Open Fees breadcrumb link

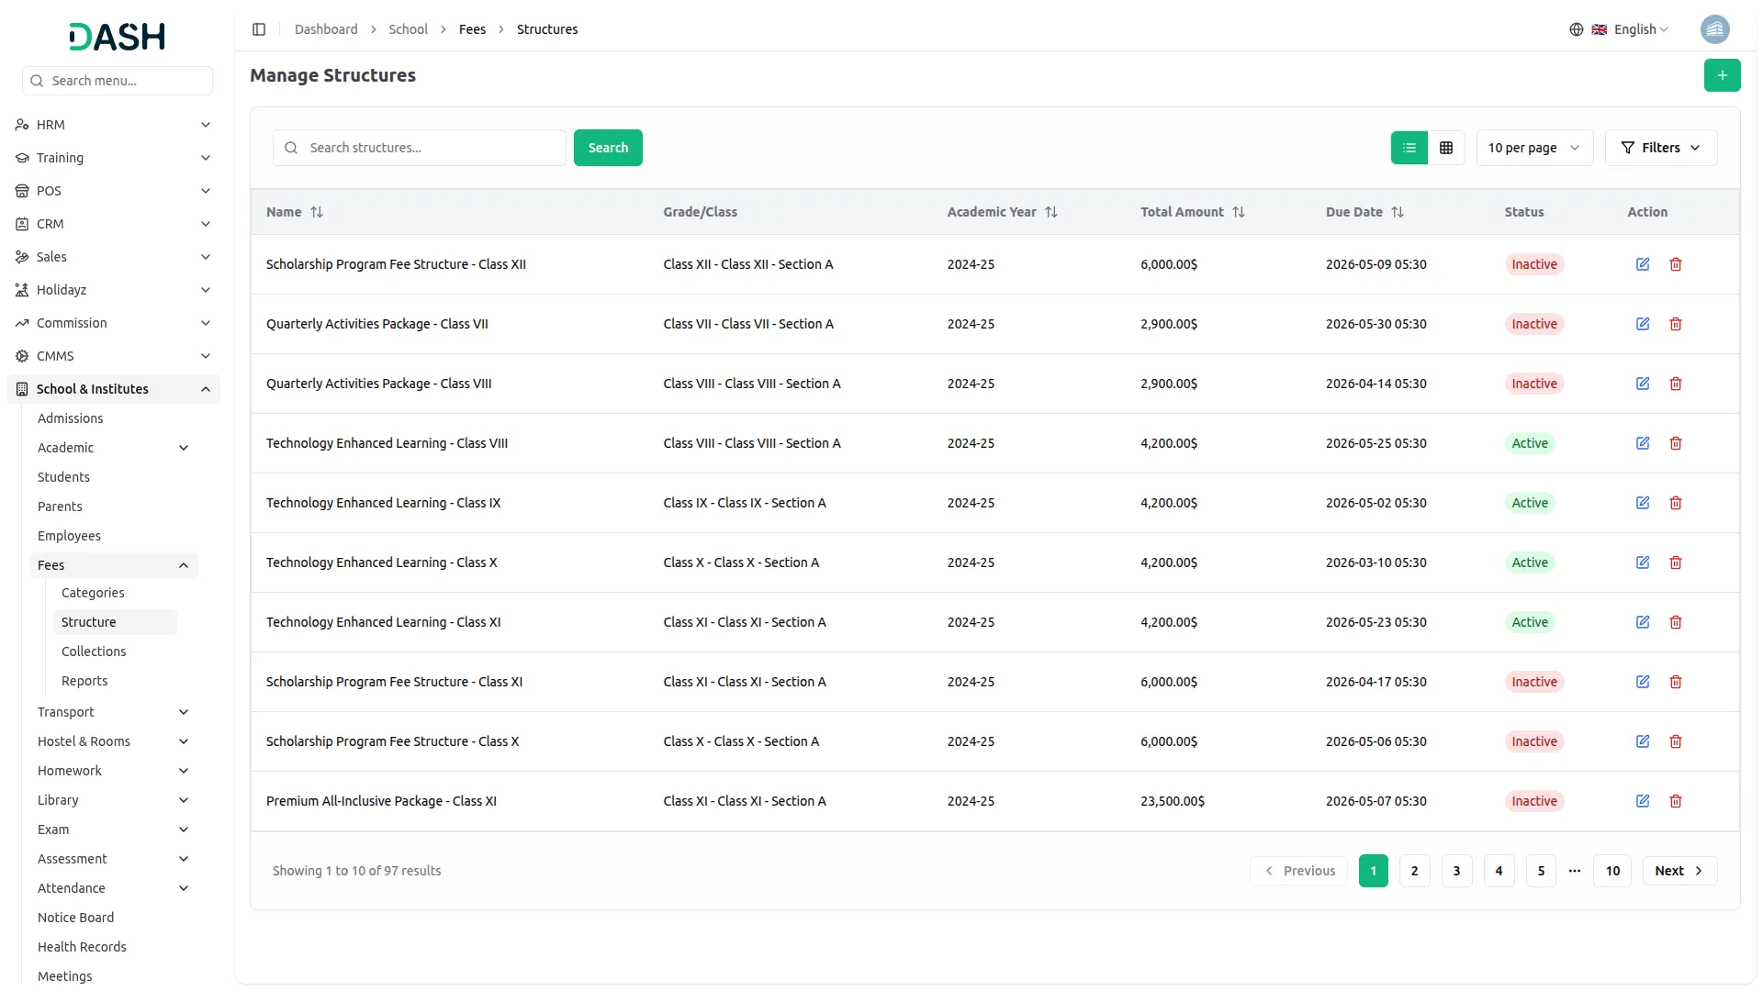pyautogui.click(x=472, y=29)
